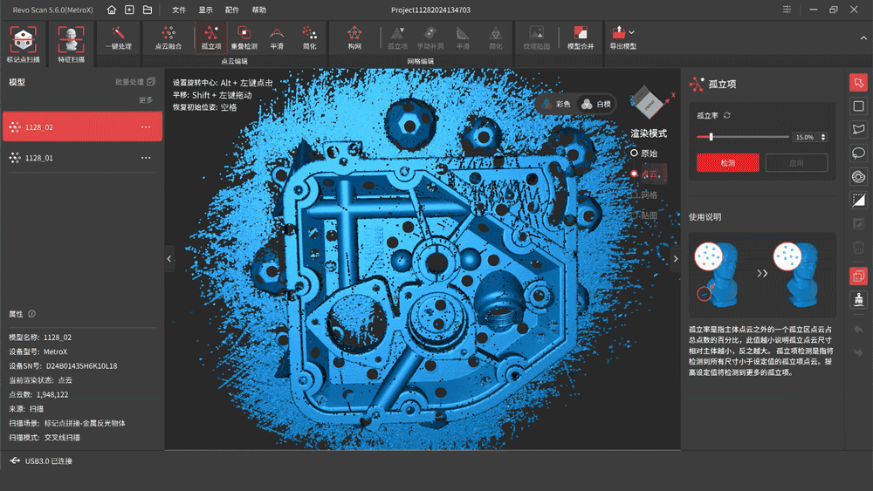
Task: Click the 重叠检测 overlap detection icon
Action: coord(244,38)
